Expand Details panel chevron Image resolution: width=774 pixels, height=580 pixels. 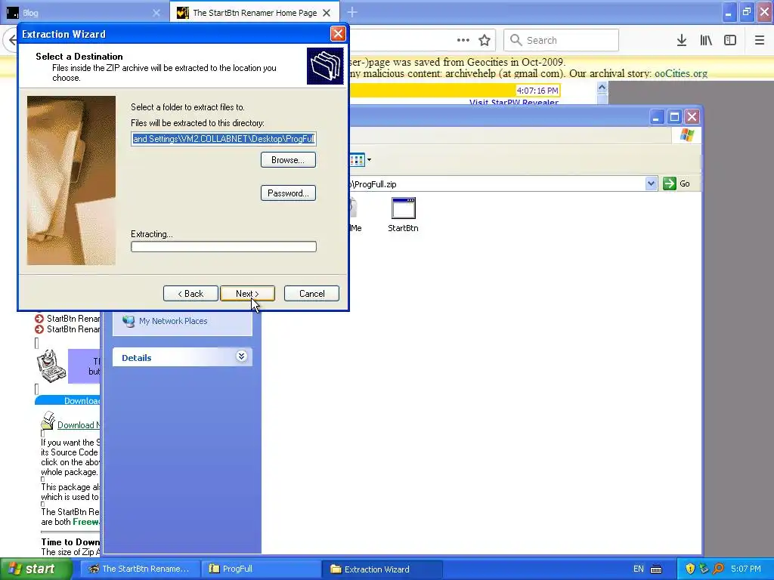pos(241,356)
